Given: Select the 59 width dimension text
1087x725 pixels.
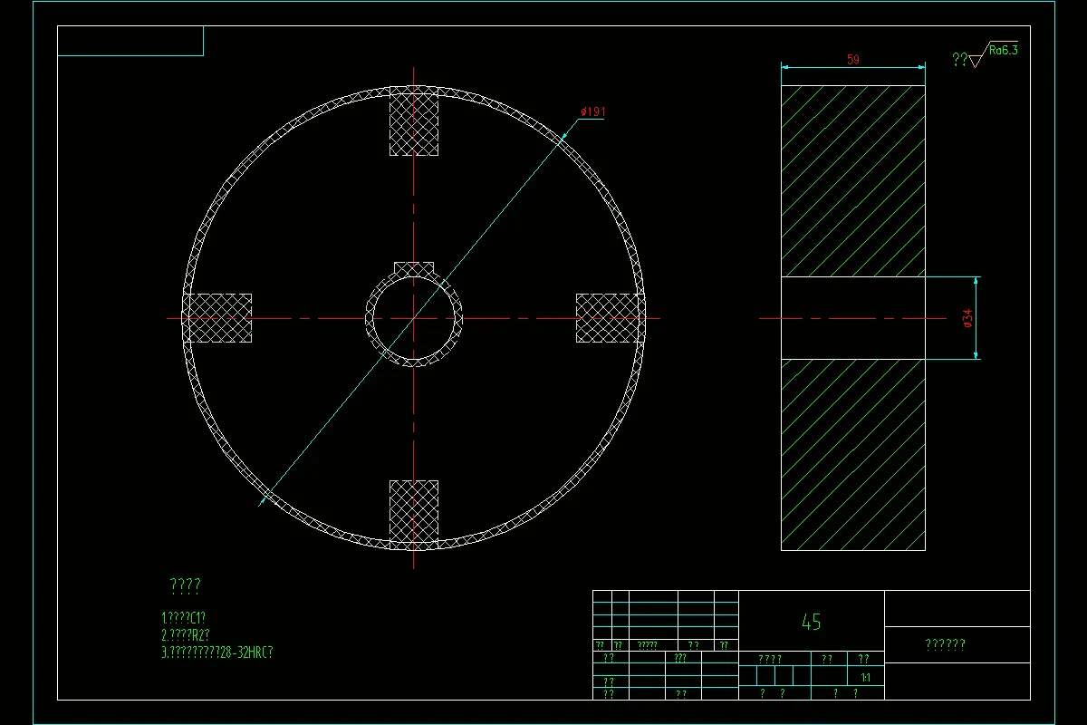Looking at the screenshot, I should pos(852,60).
